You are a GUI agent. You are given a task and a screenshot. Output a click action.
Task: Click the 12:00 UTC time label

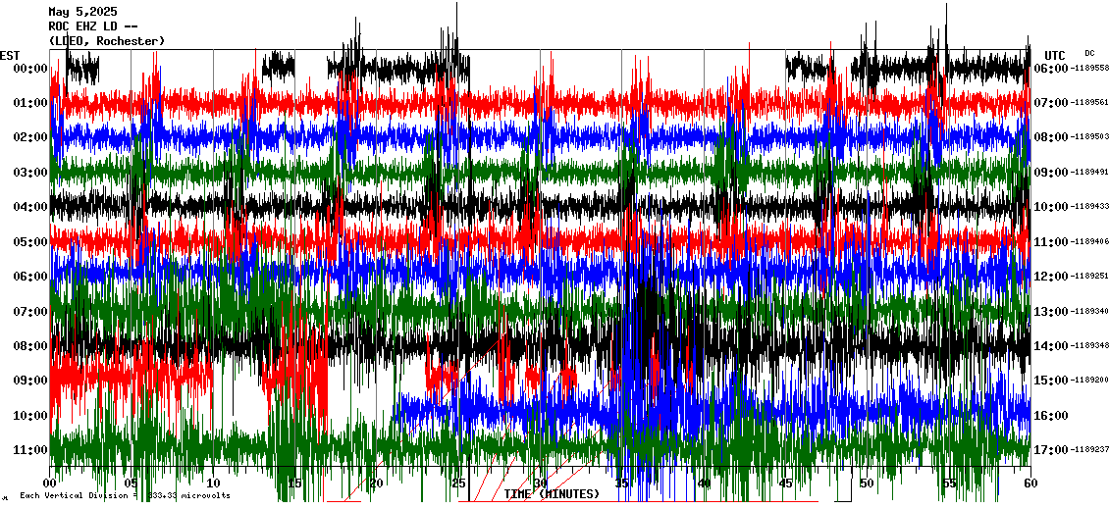click(x=1051, y=277)
